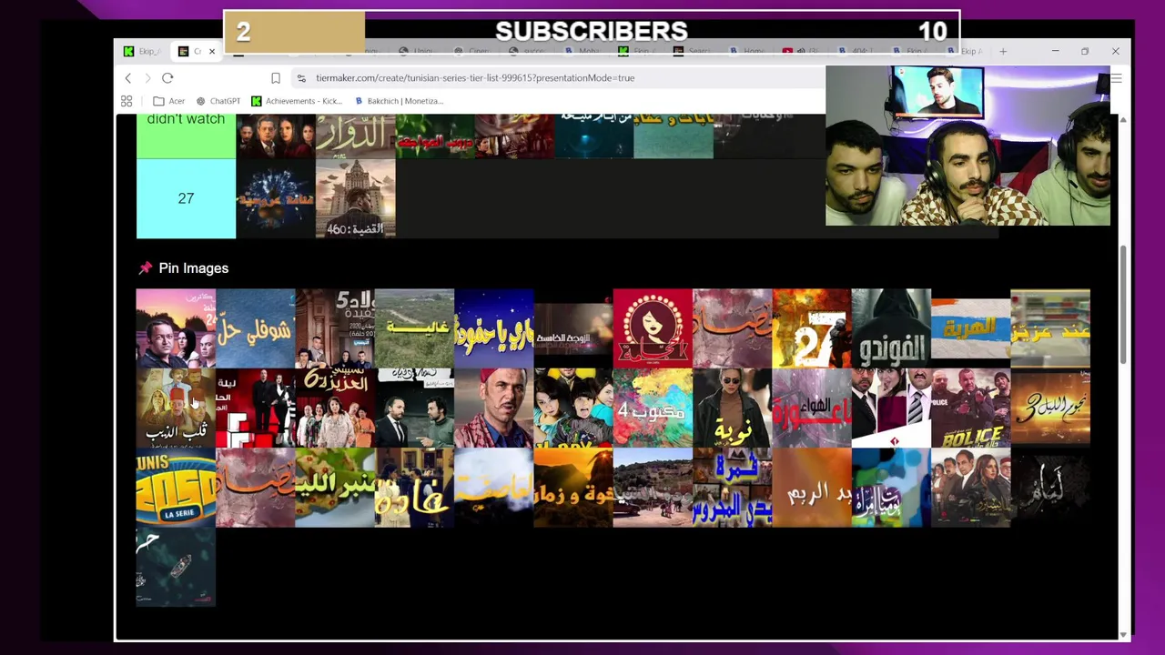Screen dimensions: 1165x655
Task: Select the الفوندو hooded figure thumbnail
Action: (891, 328)
